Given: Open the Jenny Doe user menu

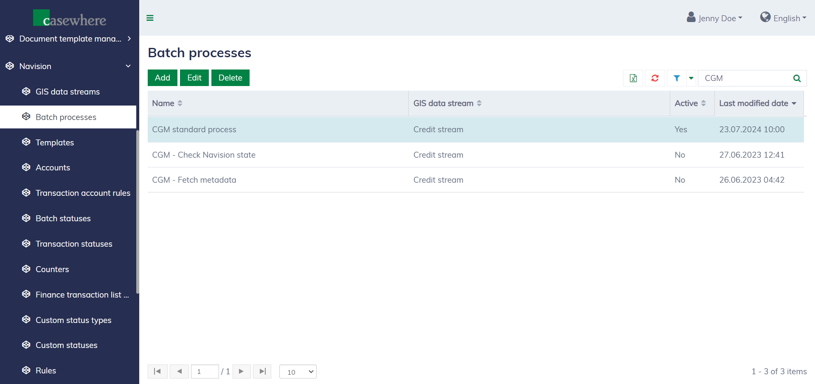Looking at the screenshot, I should 715,18.
